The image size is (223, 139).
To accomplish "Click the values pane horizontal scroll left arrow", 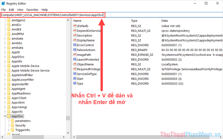I will tap(74, 137).
